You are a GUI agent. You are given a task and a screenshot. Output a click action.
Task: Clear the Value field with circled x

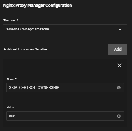(119, 116)
